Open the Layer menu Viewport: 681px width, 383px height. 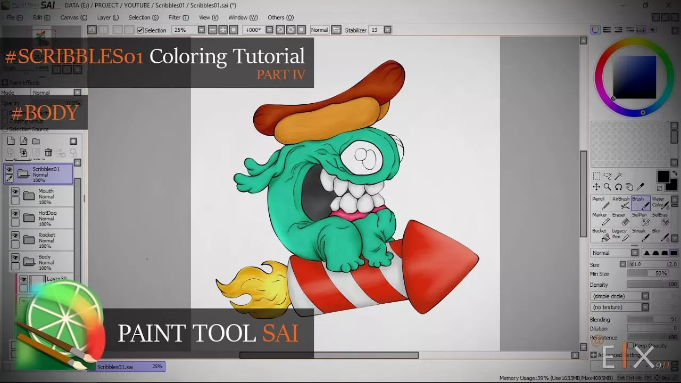(107, 18)
